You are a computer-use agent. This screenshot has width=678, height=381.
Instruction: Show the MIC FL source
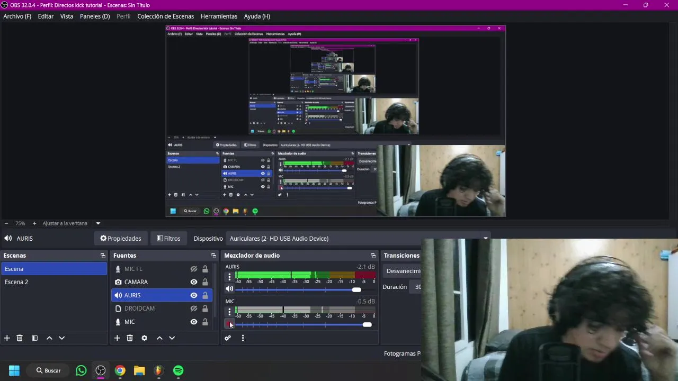pyautogui.click(x=194, y=269)
